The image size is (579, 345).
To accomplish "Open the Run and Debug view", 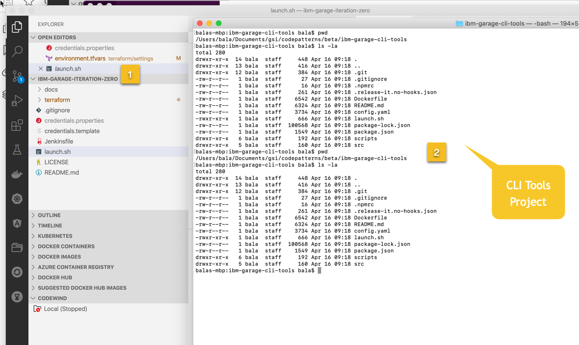I will [17, 101].
